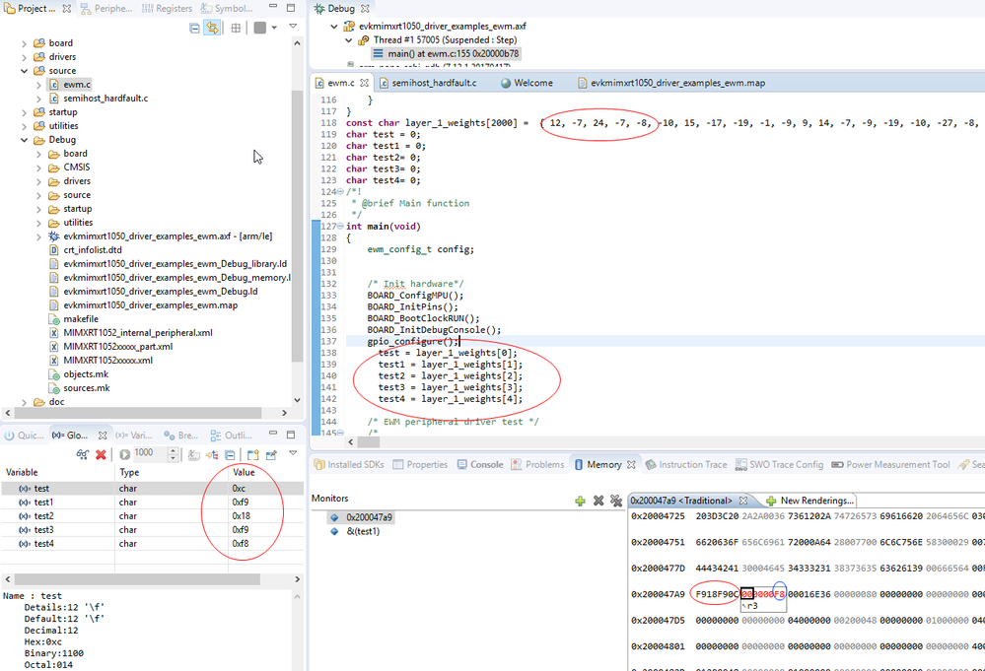Select test1 variable row
Screen dimensions: 985x671
(x=152, y=503)
